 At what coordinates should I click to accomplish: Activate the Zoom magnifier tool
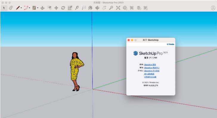(111, 8)
